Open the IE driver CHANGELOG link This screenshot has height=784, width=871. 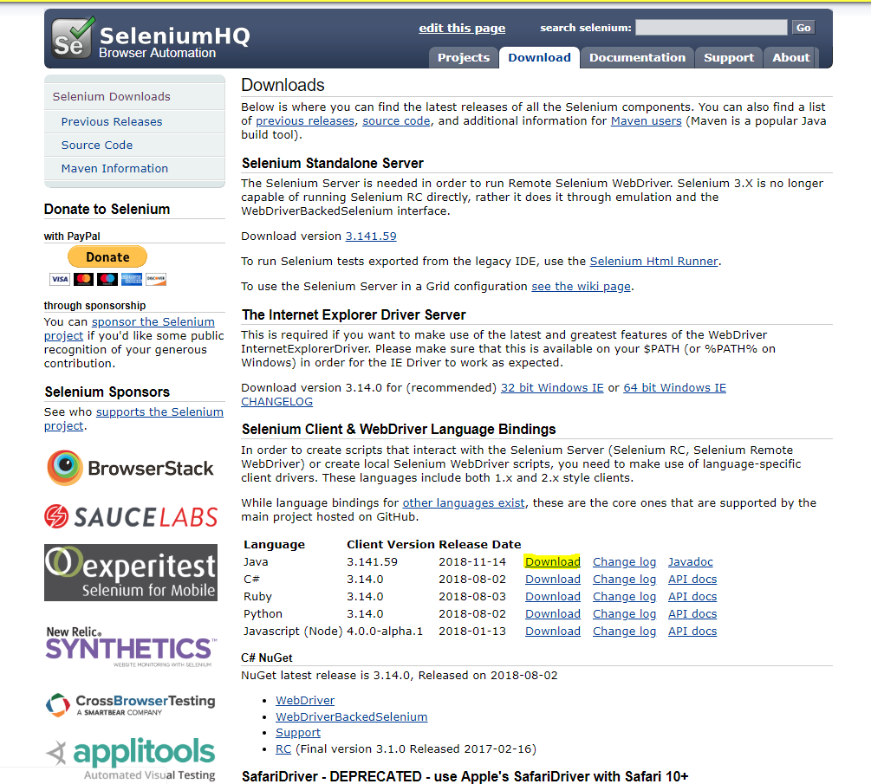point(276,401)
